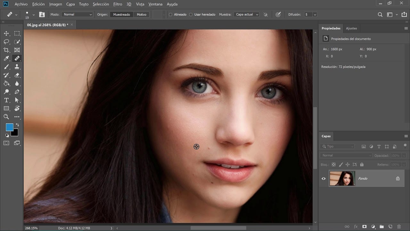
Task: Add a layer mask from Capas panel
Action: 364,227
